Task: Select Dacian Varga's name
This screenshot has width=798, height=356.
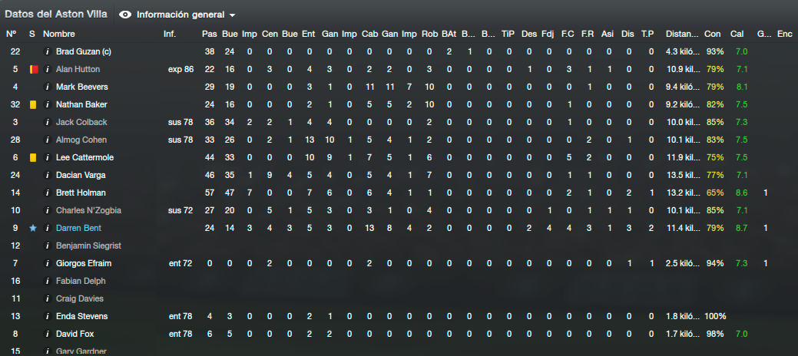Action: pos(77,176)
